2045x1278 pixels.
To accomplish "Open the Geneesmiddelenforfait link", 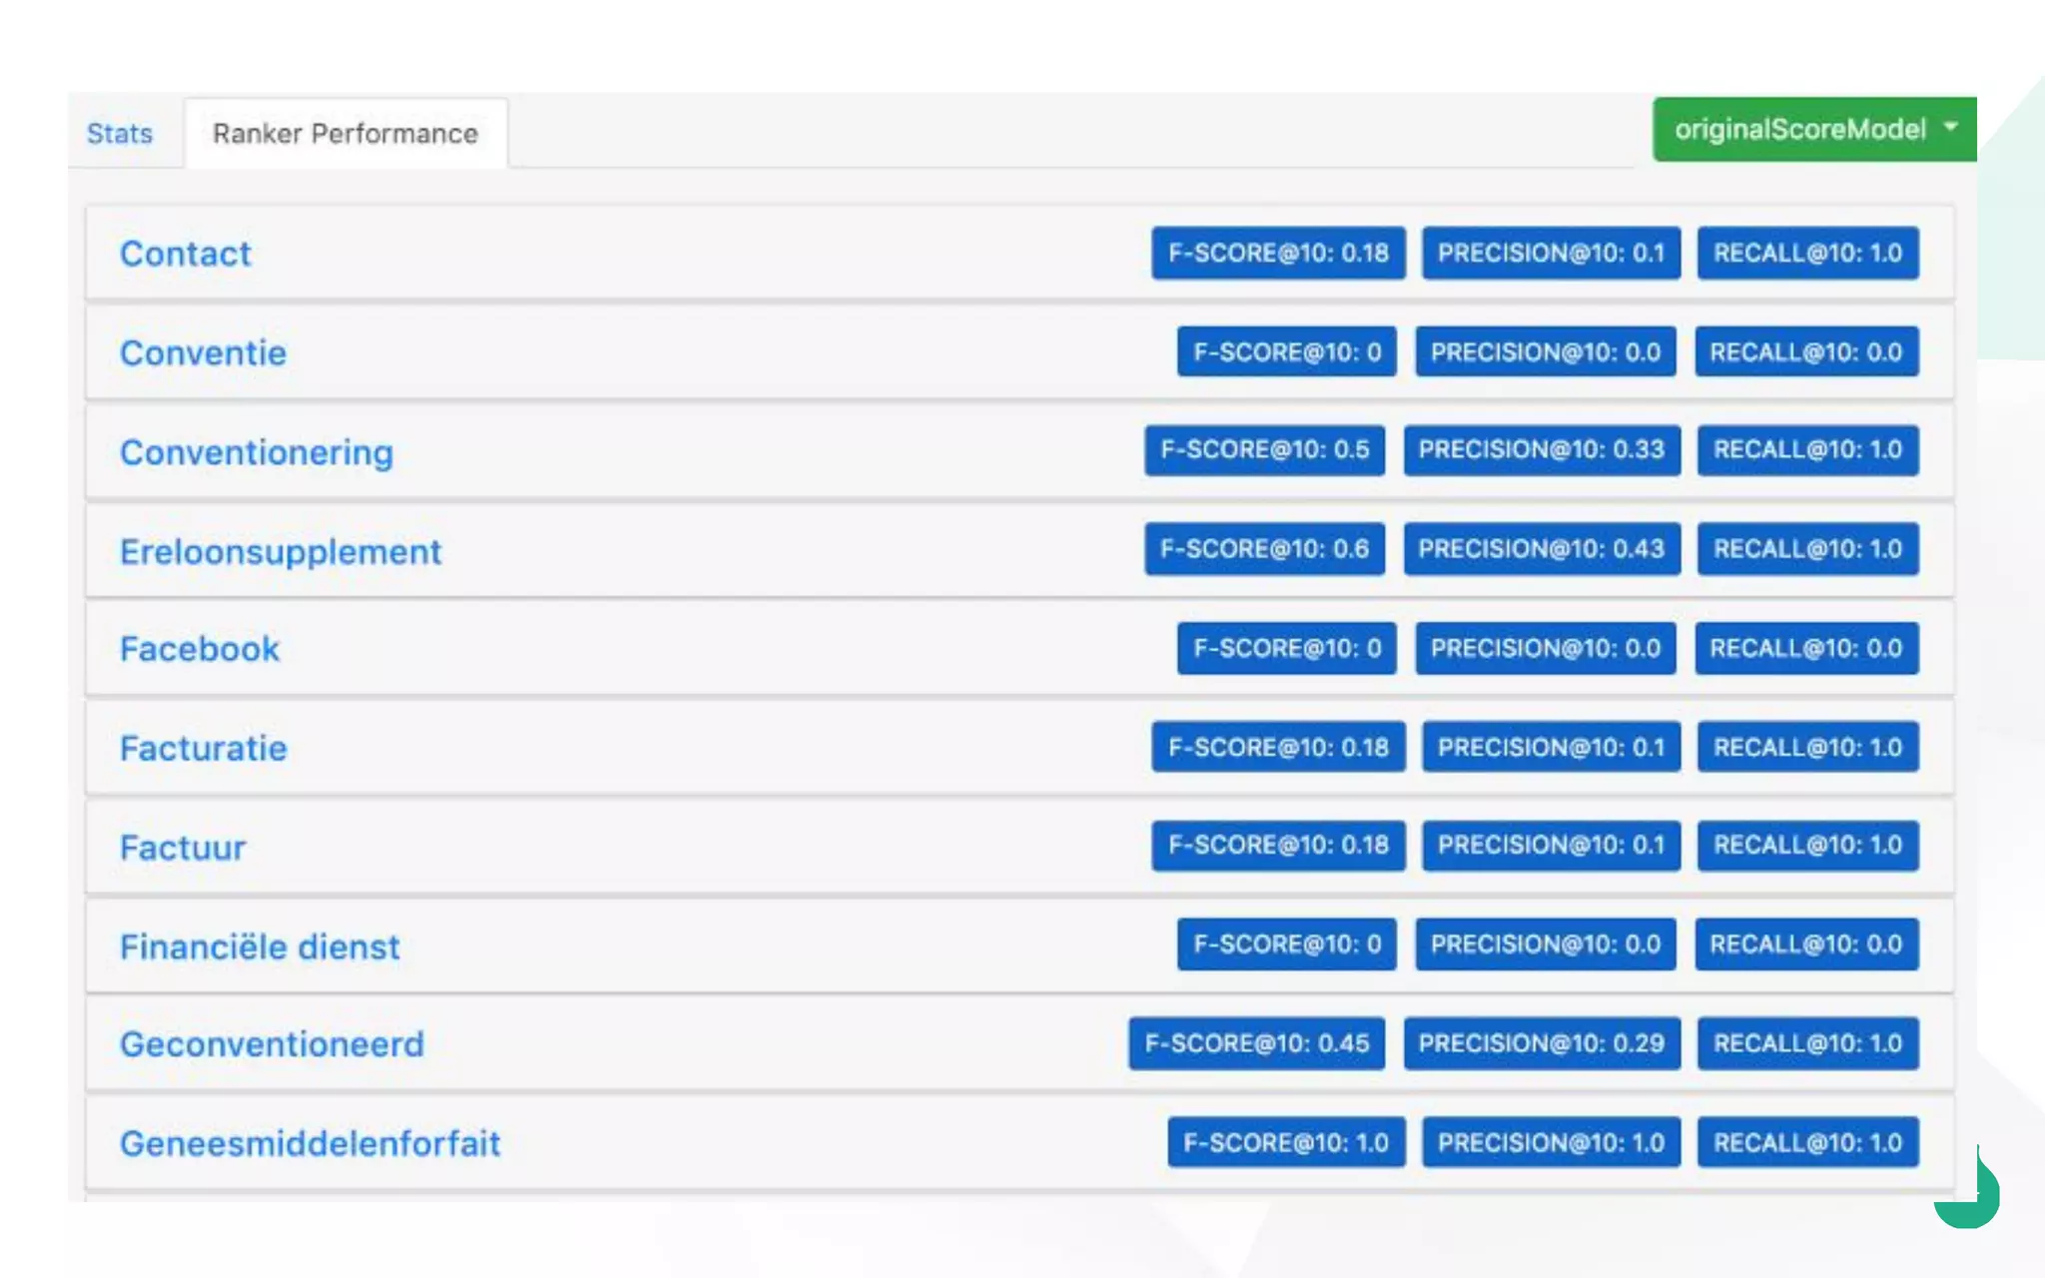I will click(310, 1143).
